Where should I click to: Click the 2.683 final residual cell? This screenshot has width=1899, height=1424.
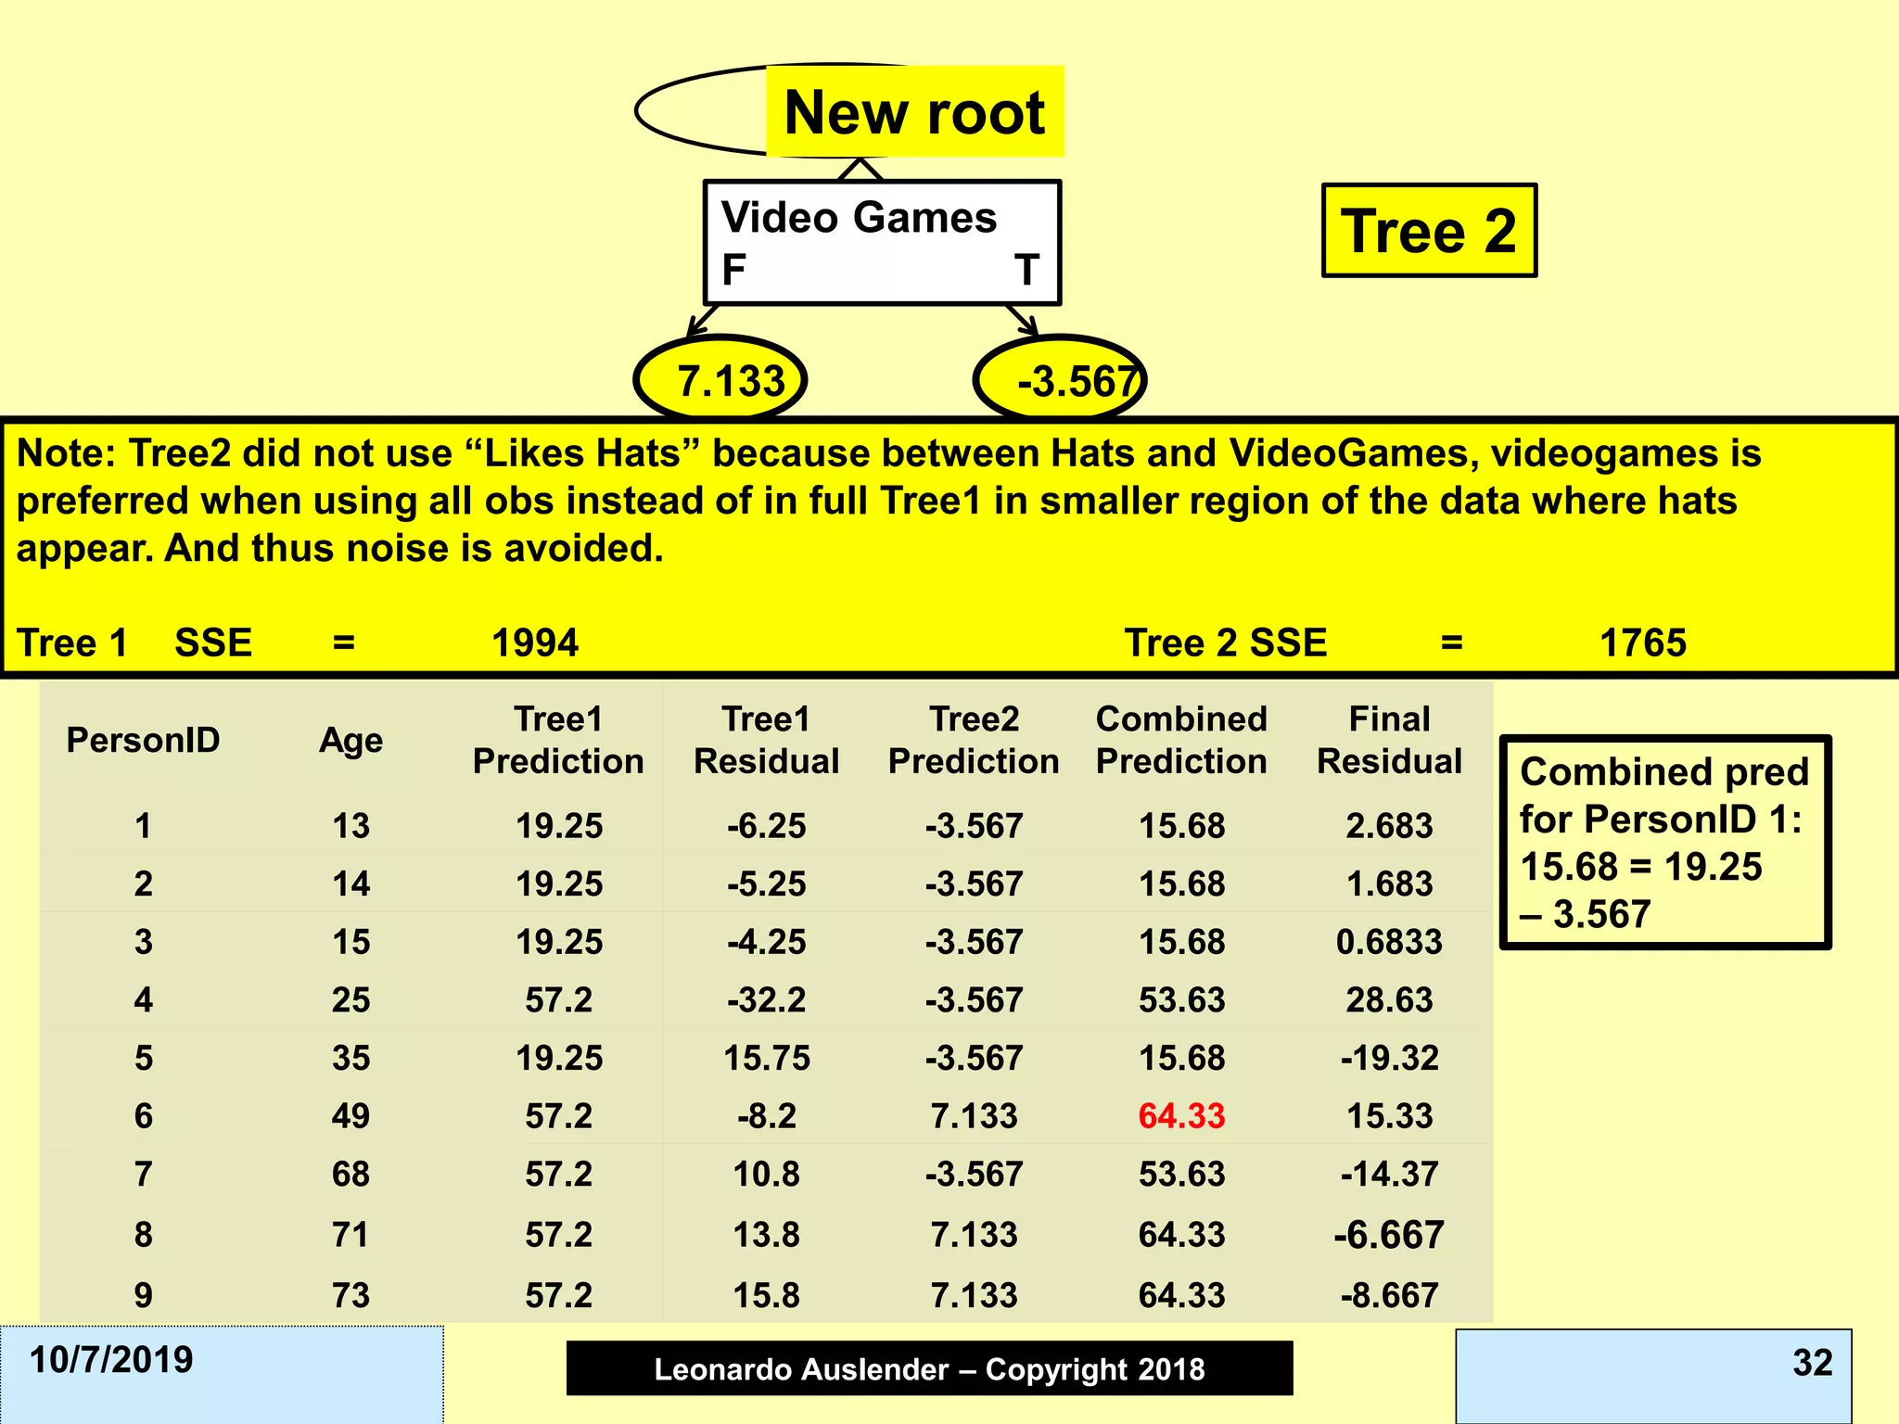(1389, 825)
